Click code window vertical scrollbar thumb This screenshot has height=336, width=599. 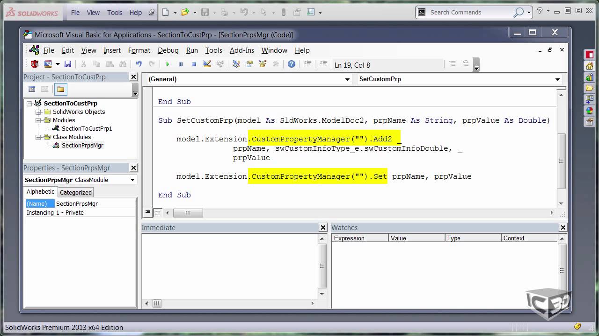(x=561, y=161)
